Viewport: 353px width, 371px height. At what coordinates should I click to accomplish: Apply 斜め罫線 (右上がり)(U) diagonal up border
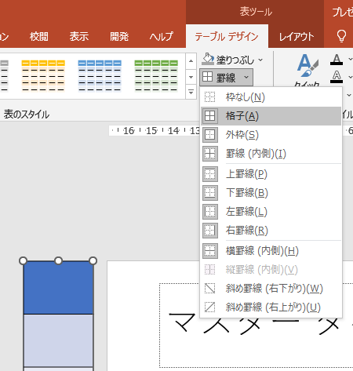pos(271,307)
